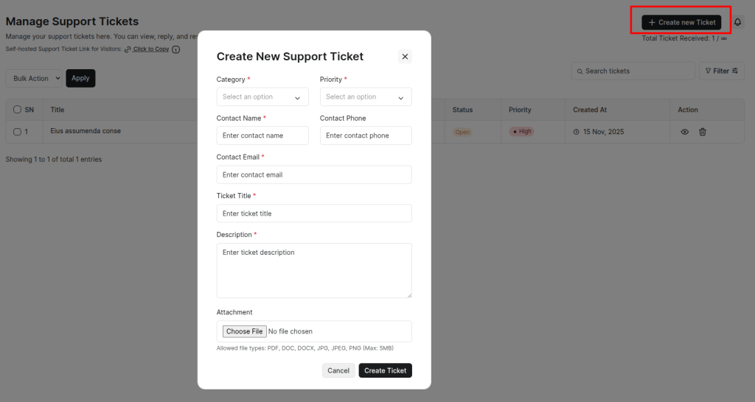Click the plus Create new Ticket button

681,22
